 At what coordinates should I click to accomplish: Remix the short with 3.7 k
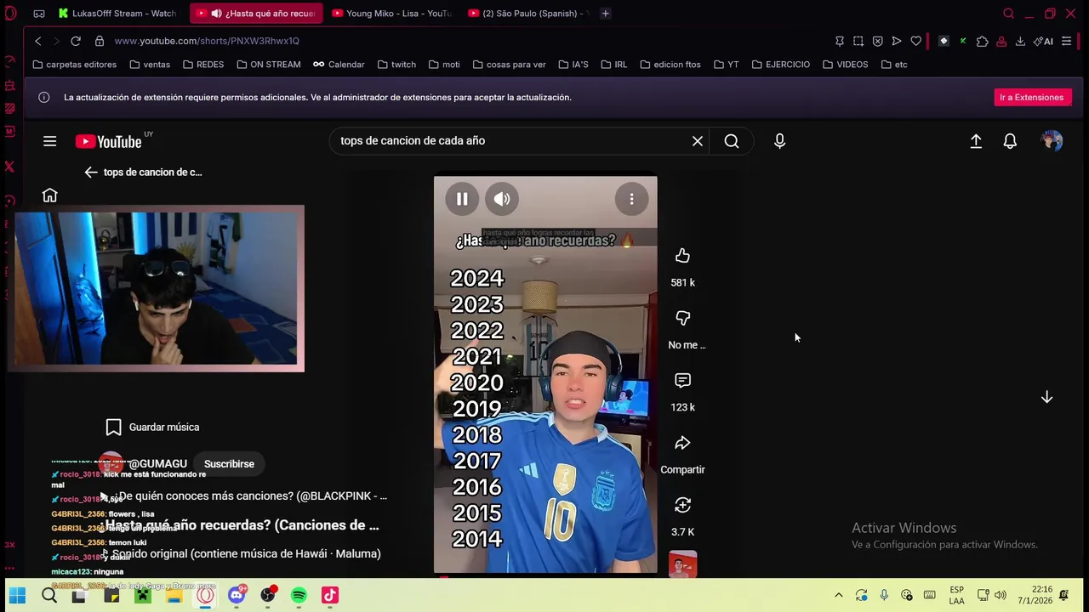682,505
